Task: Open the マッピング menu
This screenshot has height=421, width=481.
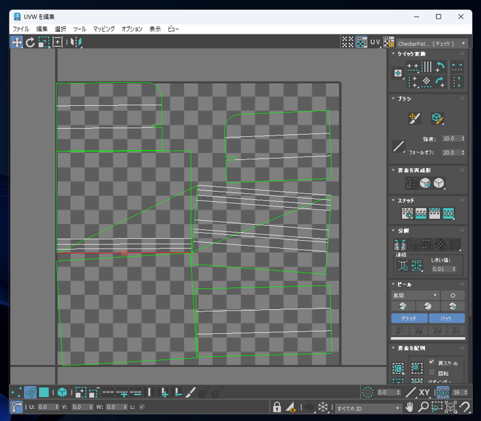Action: click(104, 29)
